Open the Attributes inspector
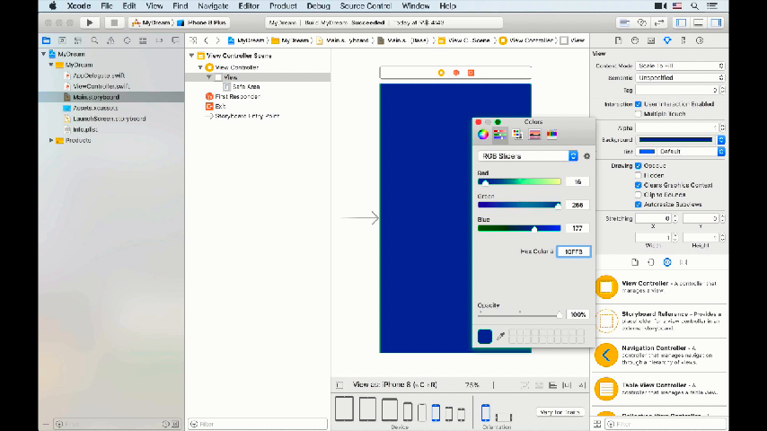This screenshot has width=767, height=431. point(667,40)
